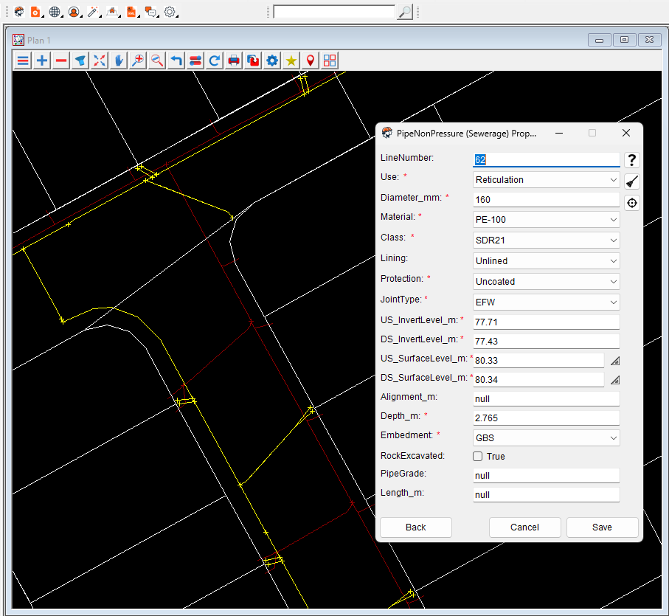Click the top search text field
Image resolution: width=669 pixels, height=616 pixels.
[x=334, y=12]
